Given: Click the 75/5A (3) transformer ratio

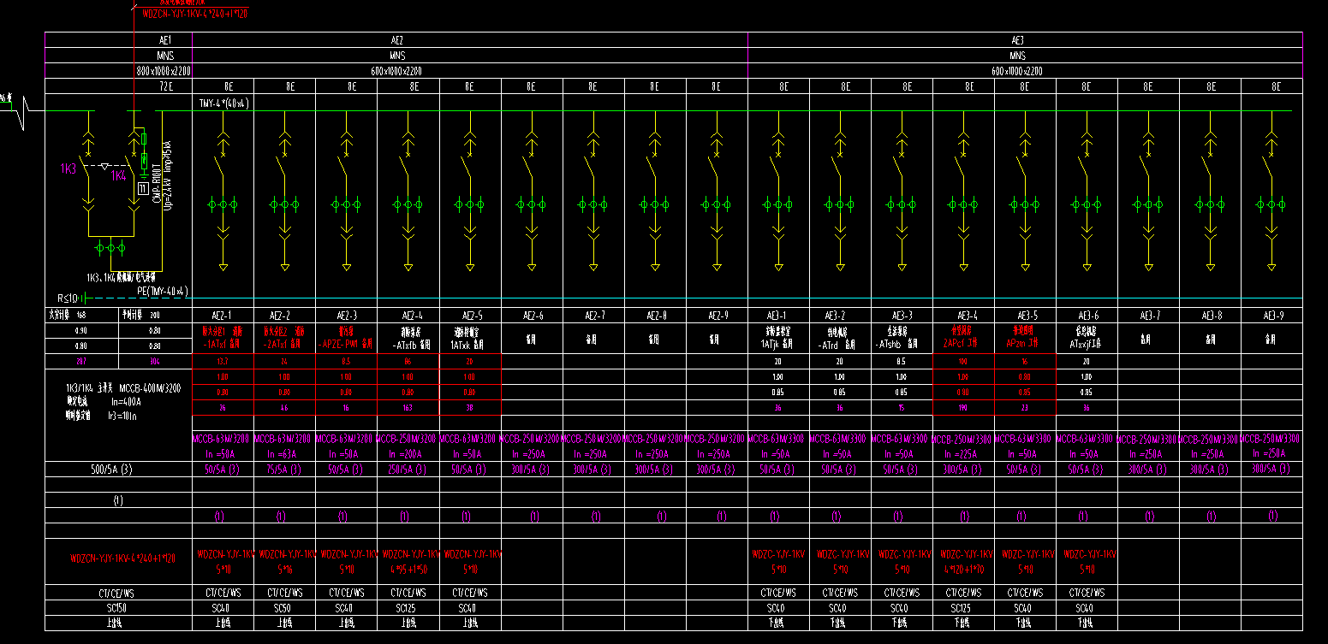Looking at the screenshot, I should pos(284,470).
